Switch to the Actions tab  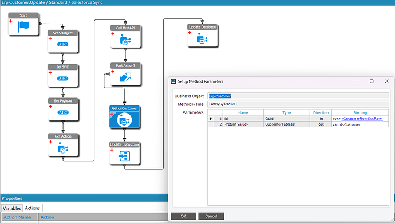coord(33,208)
